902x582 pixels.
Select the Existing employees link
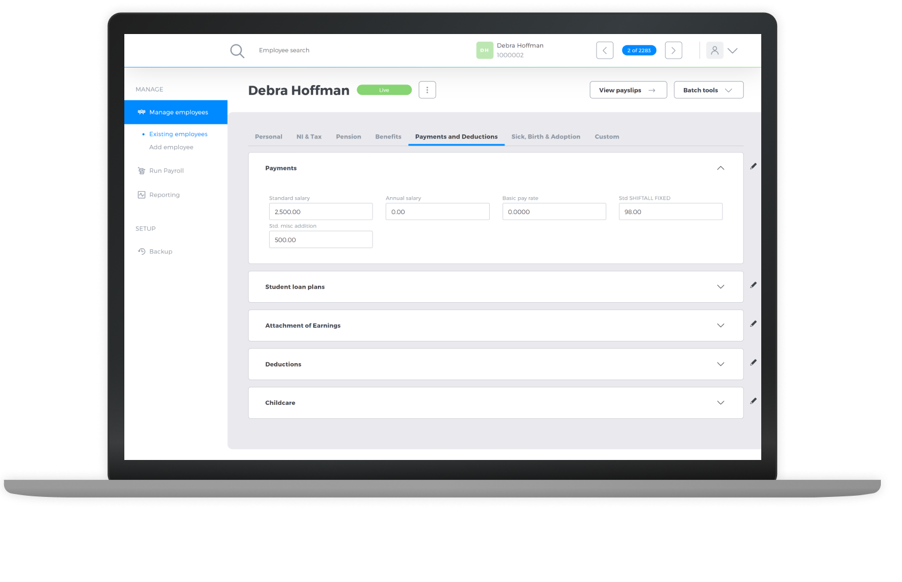pyautogui.click(x=178, y=134)
